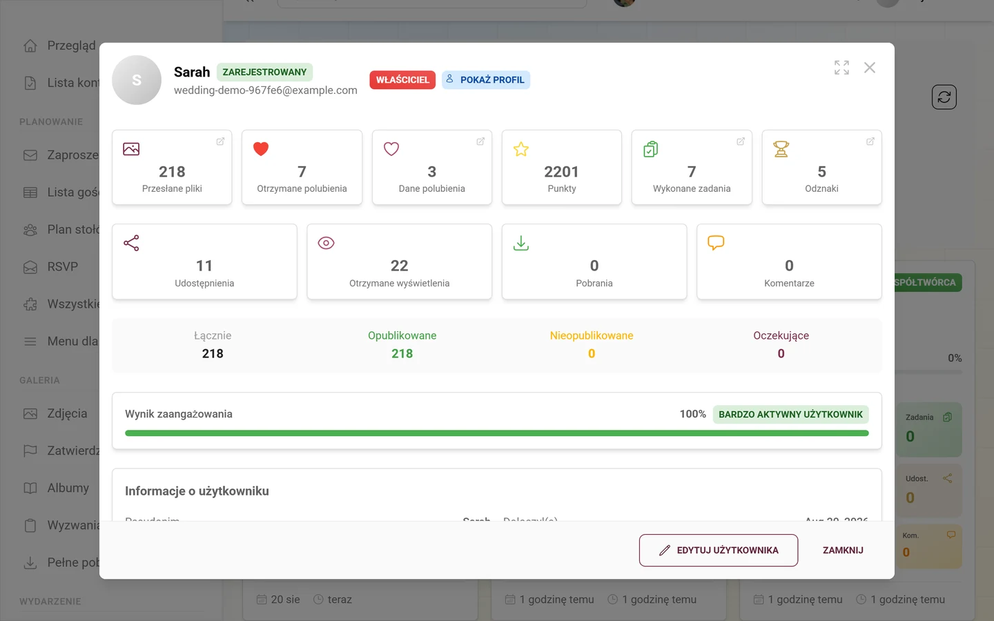Click EDYTUJ UŻYTKOWNIKA button

pos(719,551)
